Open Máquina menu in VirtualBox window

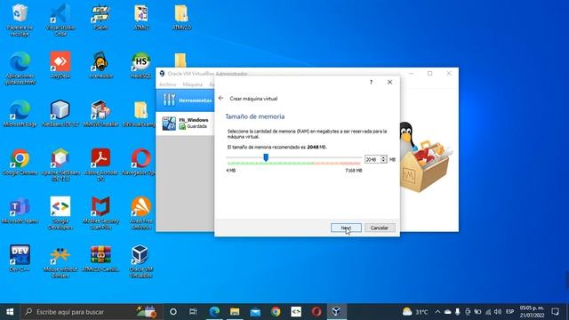pos(193,84)
